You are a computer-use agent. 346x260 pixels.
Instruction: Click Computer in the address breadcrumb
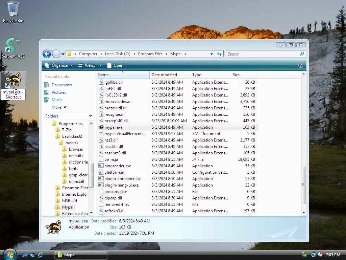[x=88, y=54]
